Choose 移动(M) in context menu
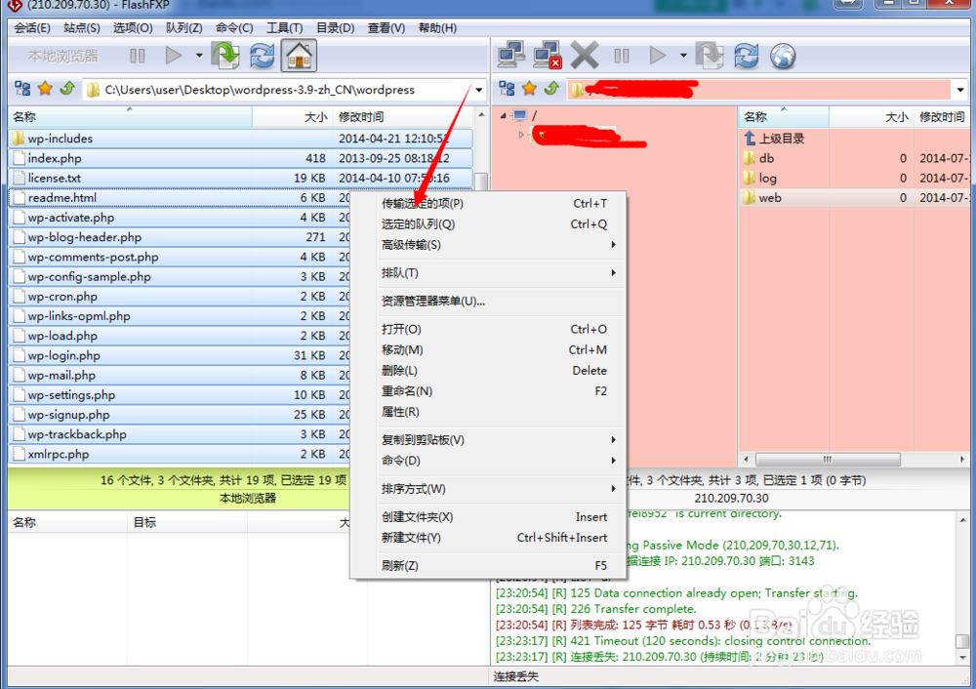This screenshot has height=689, width=976. (489, 349)
